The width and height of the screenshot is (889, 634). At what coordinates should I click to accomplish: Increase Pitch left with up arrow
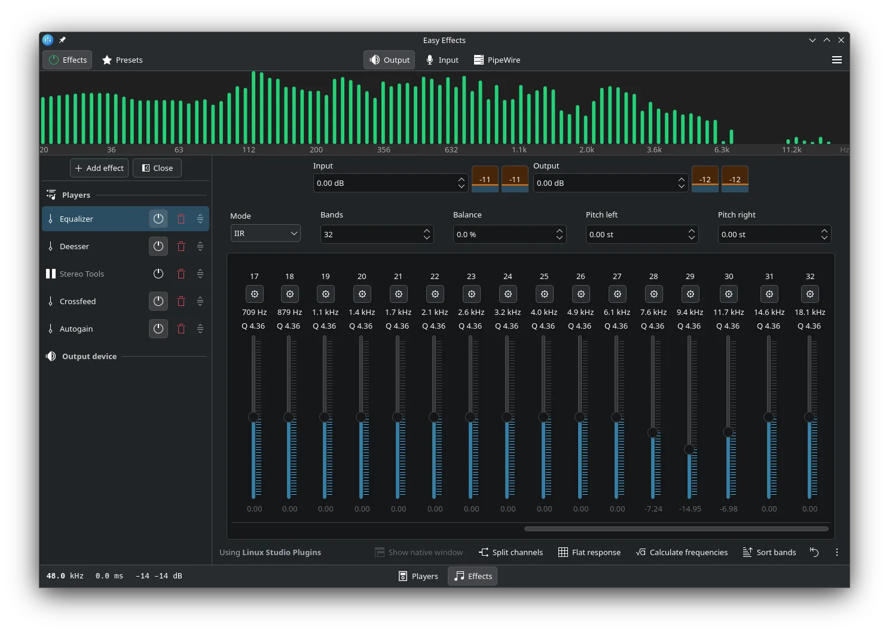click(x=692, y=231)
